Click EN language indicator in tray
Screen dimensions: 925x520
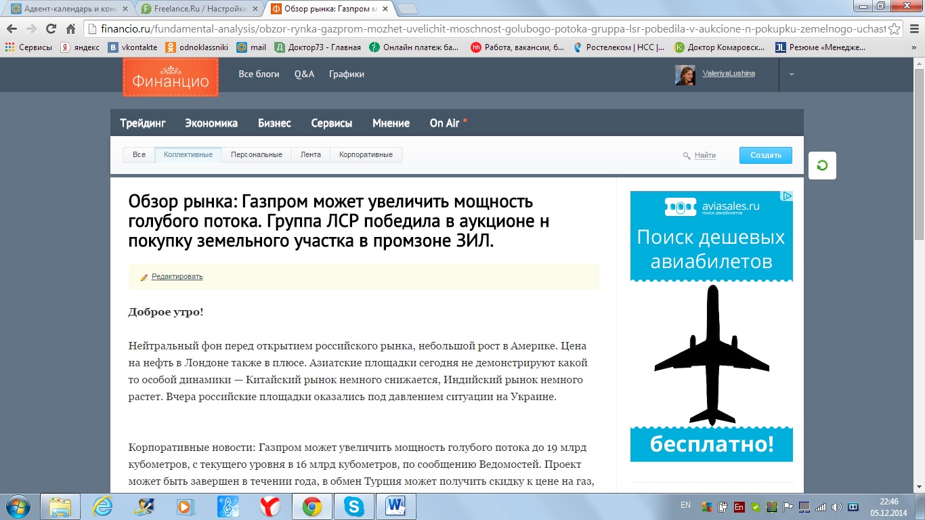pos(685,505)
